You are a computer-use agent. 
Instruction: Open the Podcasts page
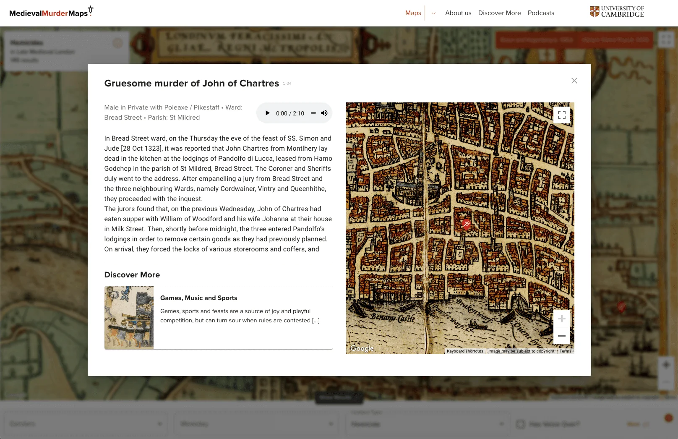(x=541, y=13)
